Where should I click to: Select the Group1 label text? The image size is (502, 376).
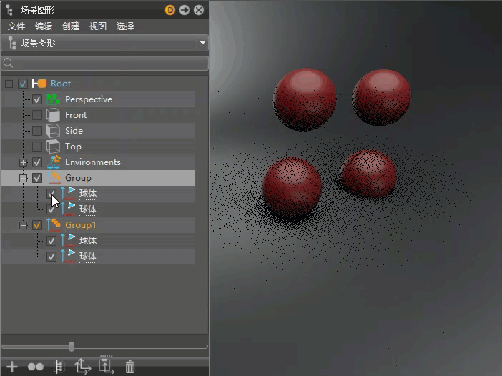[81, 225]
